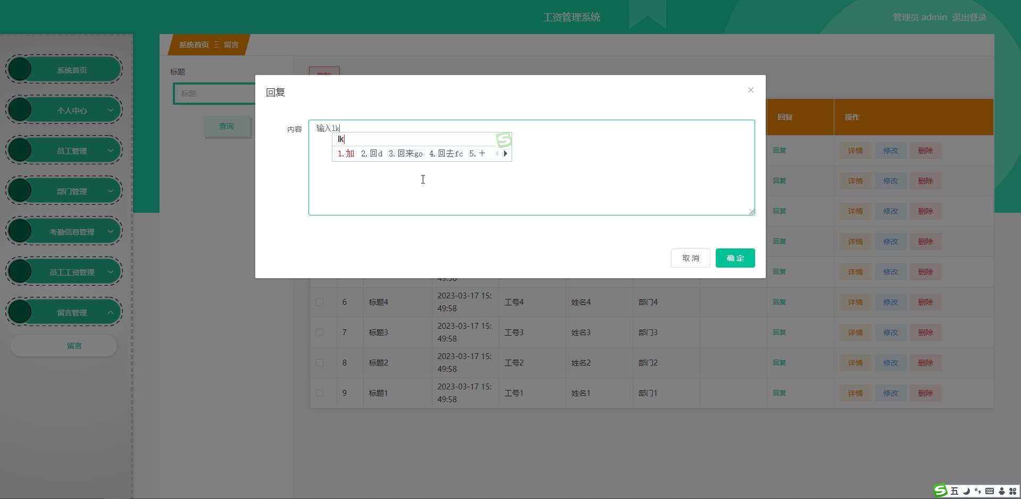Expand the 员工管理 sidebar menu
The width and height of the screenshot is (1021, 499).
tap(64, 151)
